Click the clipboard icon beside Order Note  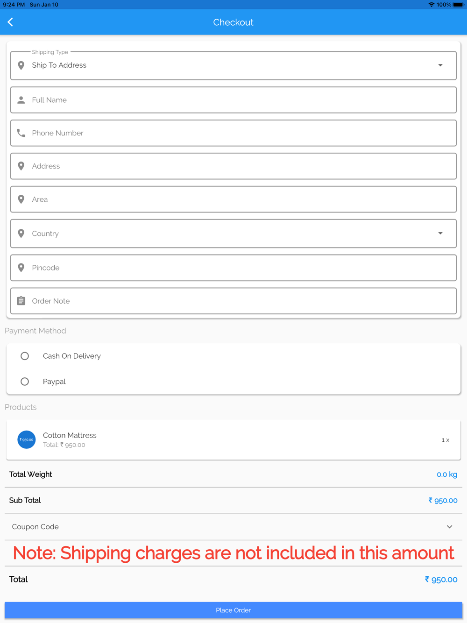(x=21, y=301)
